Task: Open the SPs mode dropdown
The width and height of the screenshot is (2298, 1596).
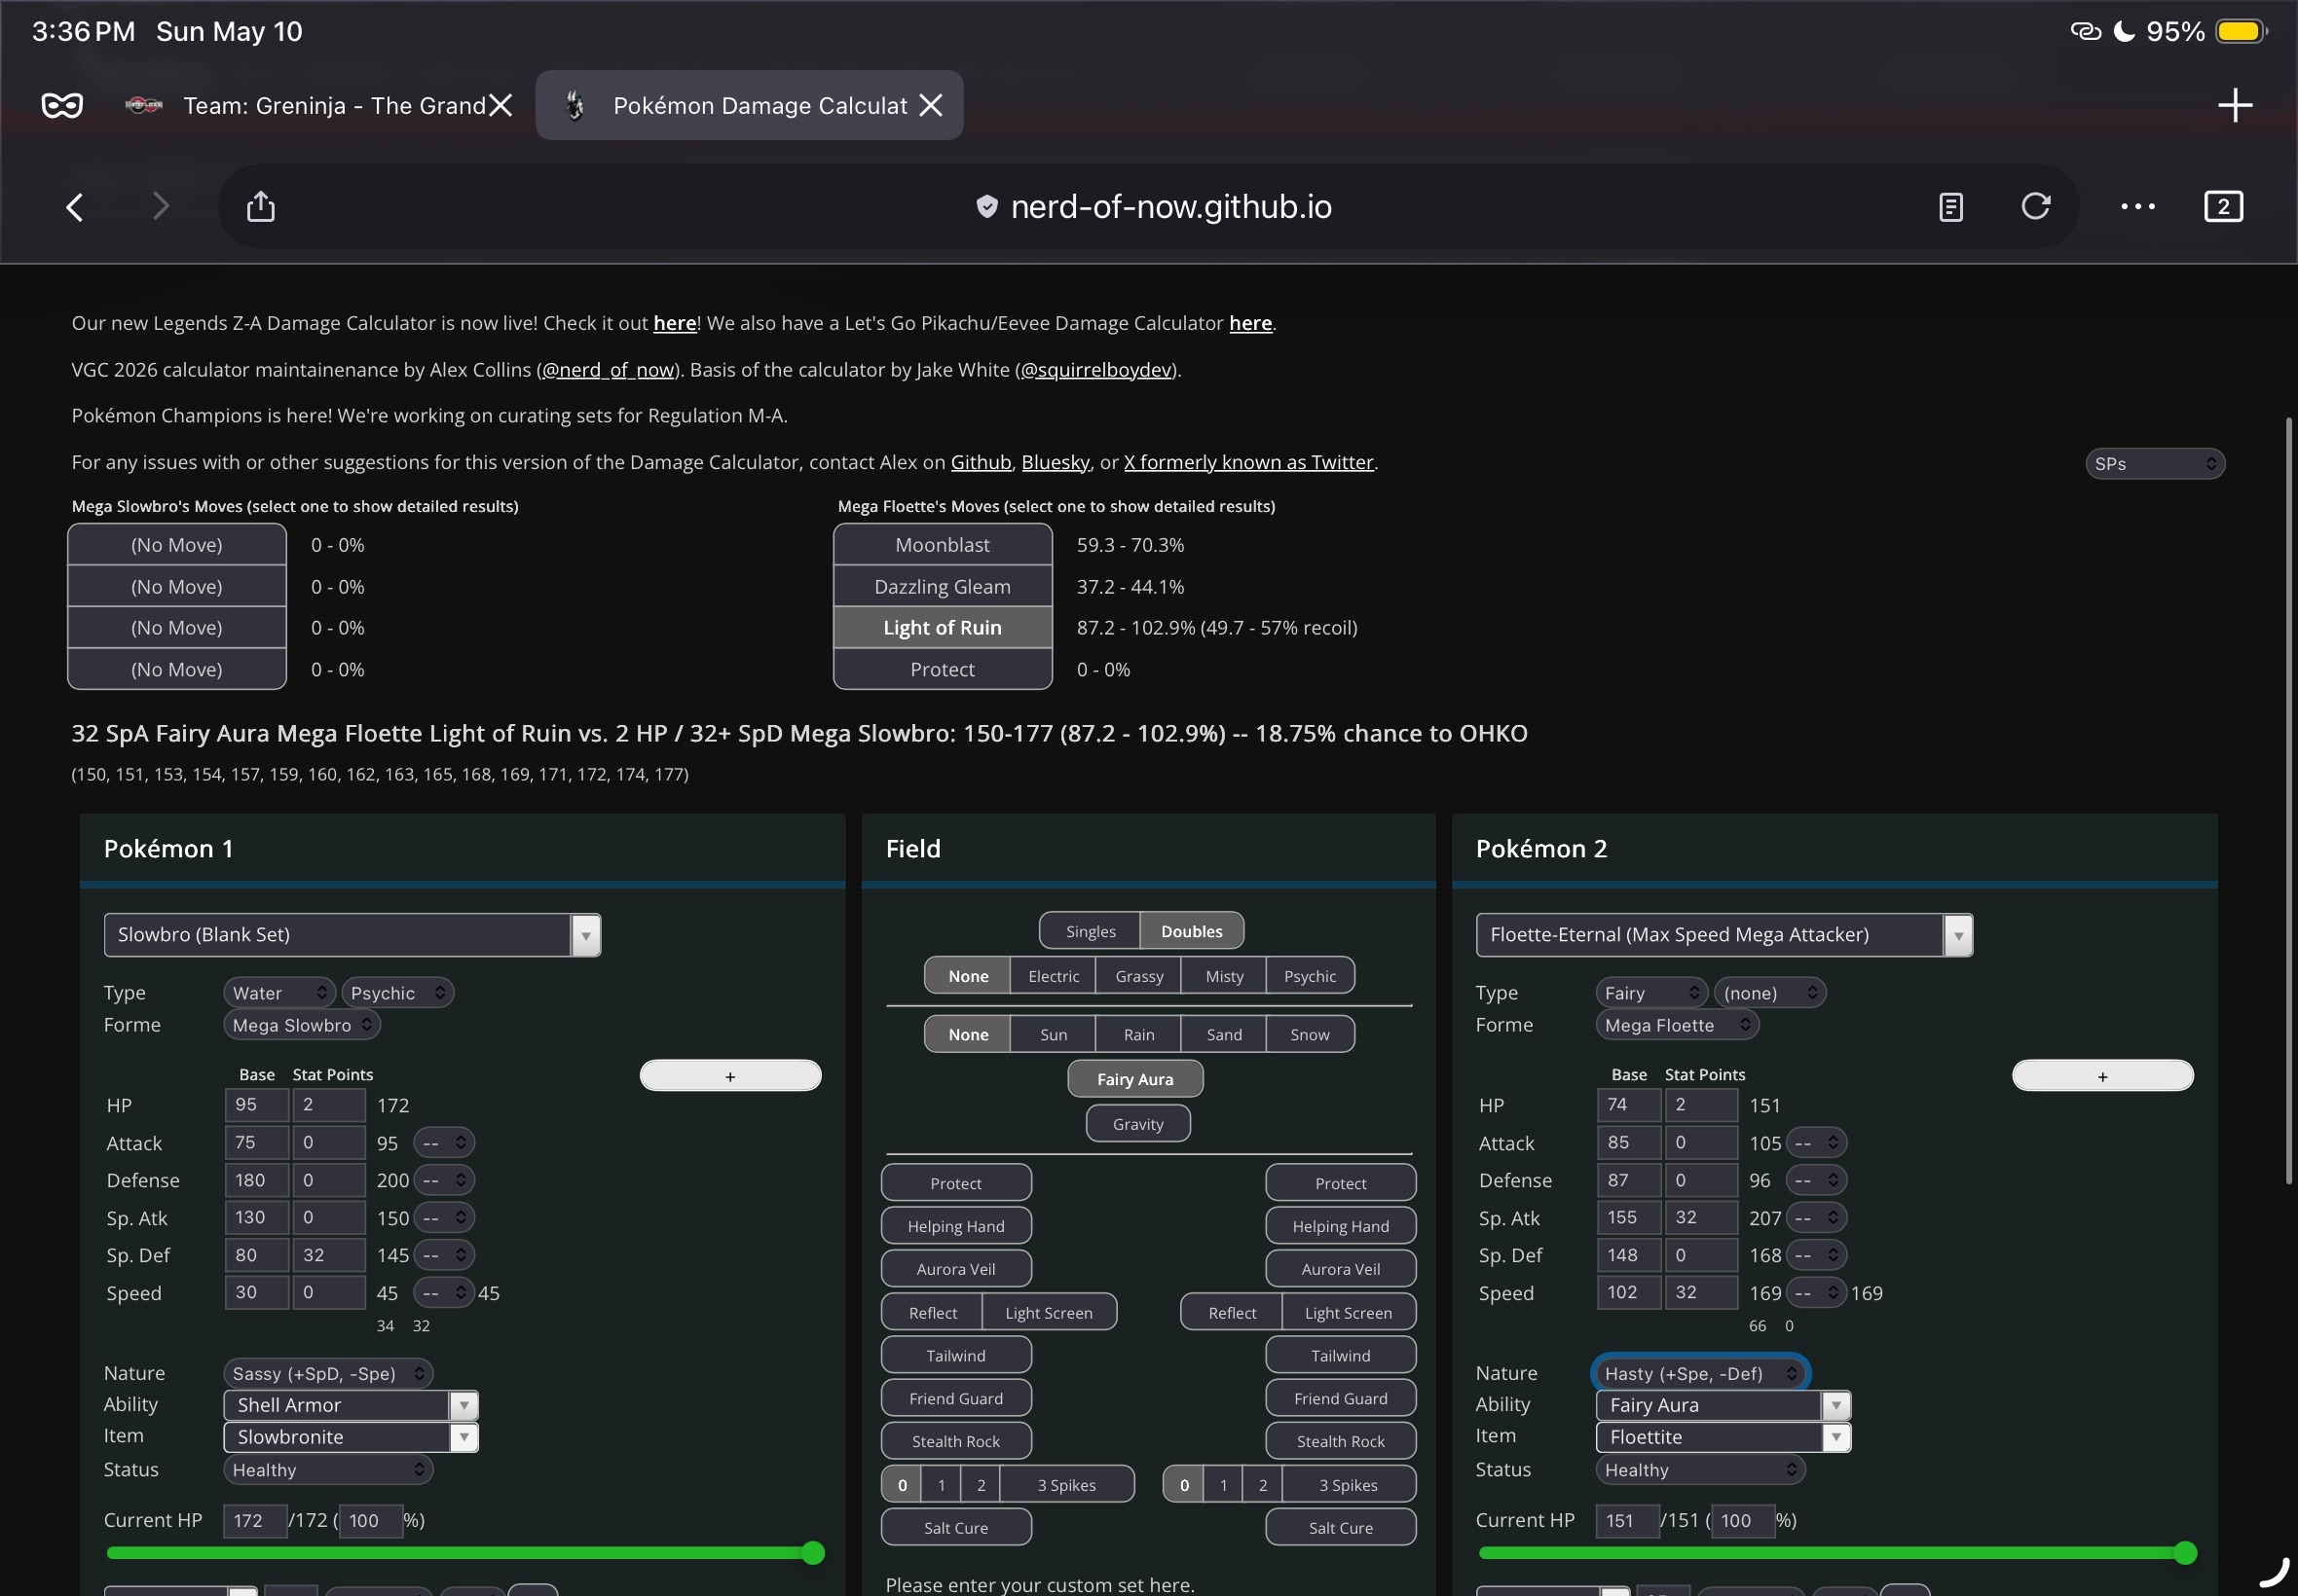Action: click(2154, 464)
